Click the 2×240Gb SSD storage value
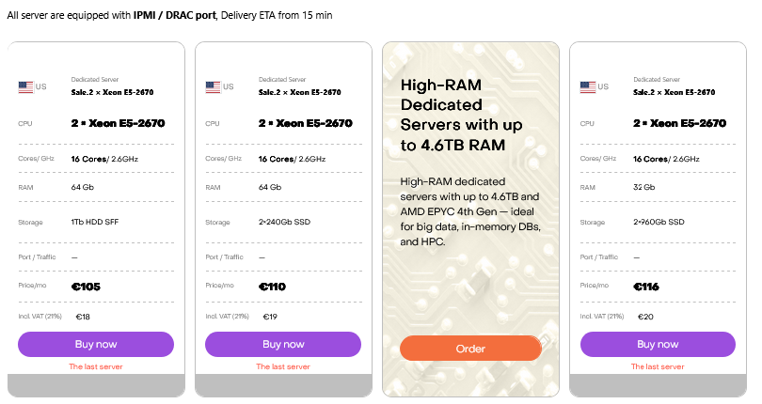Viewport: 762px width, 404px height. pyautogui.click(x=285, y=223)
